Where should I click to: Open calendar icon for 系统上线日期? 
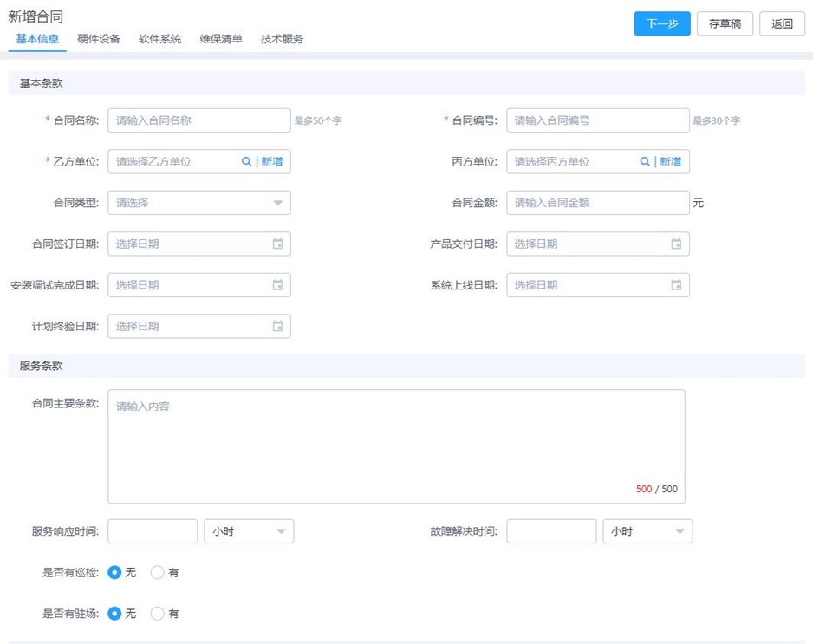pyautogui.click(x=676, y=285)
